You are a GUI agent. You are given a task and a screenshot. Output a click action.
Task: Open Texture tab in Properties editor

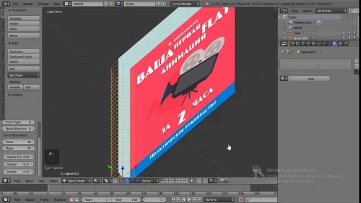pos(340,44)
